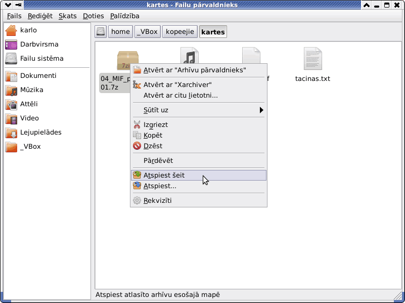405x303 pixels.
Task: Select the music note audio file icon
Action: tap(189, 56)
